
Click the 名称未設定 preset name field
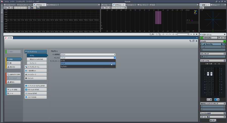[210, 38]
